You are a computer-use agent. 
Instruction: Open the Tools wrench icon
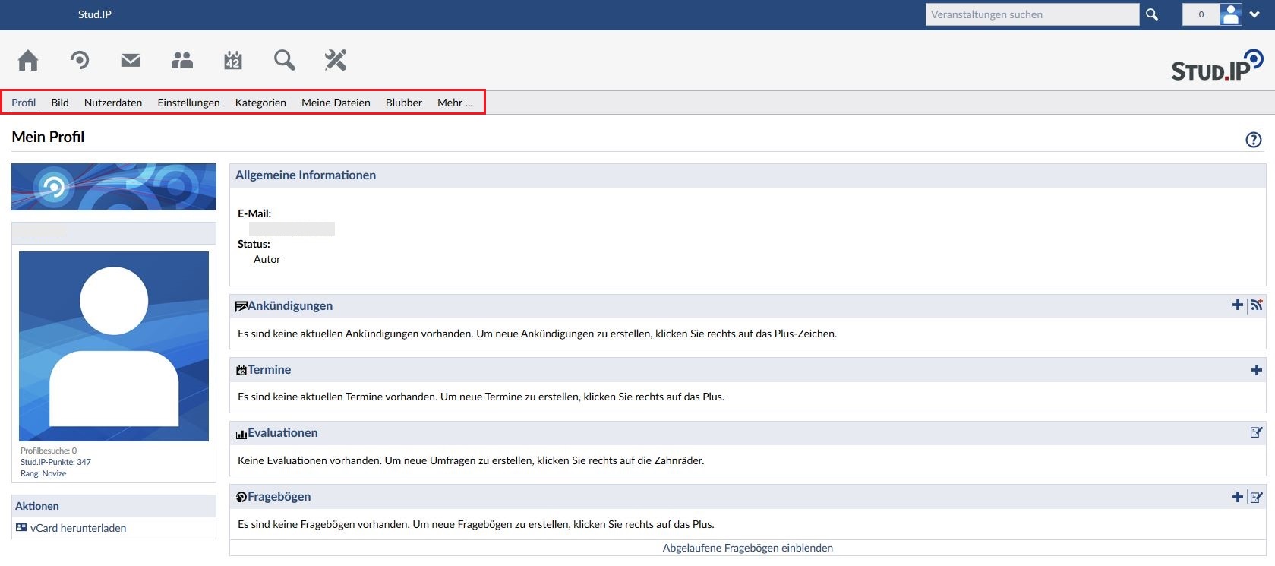click(x=335, y=60)
